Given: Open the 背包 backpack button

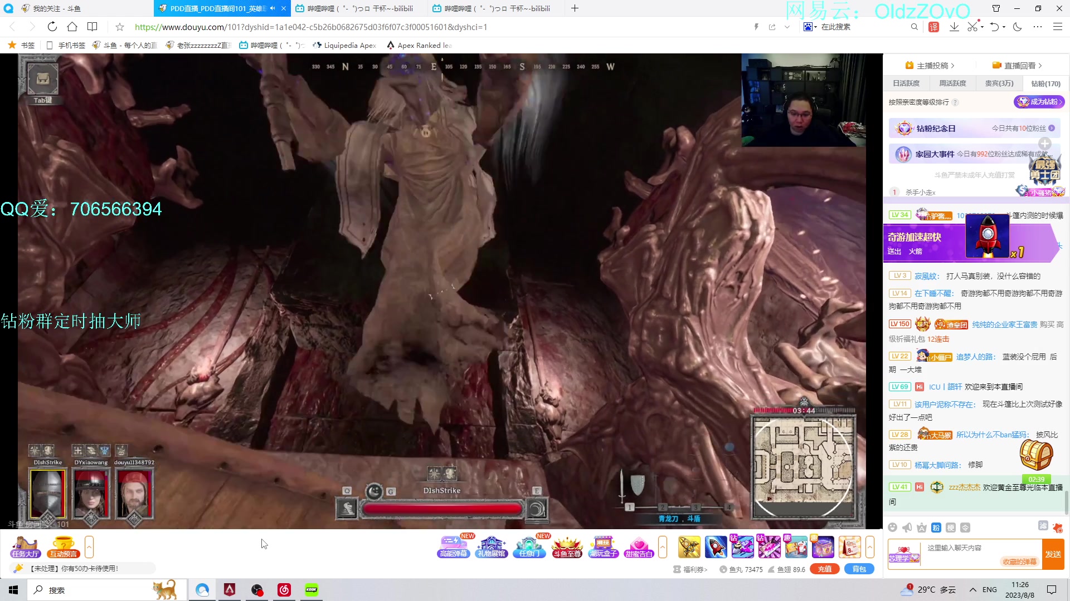Looking at the screenshot, I should tap(859, 569).
